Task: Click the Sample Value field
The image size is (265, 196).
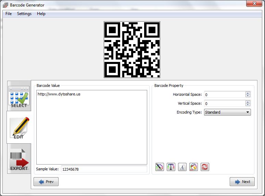Action: point(104,169)
